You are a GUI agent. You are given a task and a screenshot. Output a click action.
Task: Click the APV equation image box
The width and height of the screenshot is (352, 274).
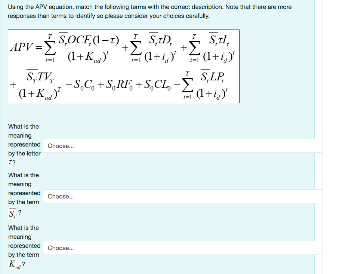123,67
